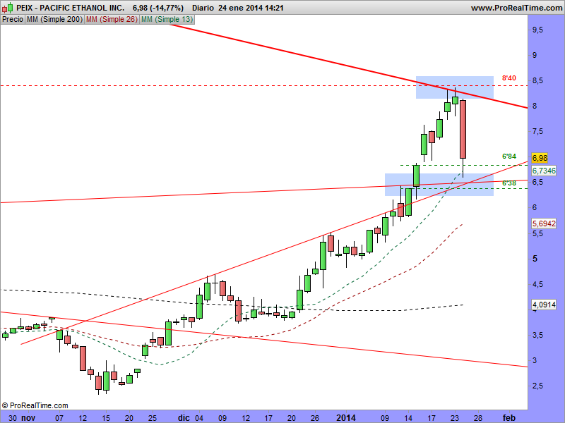565x423 pixels.
Task: Visit the www.ProRealTime.com link
Action: coord(516,8)
